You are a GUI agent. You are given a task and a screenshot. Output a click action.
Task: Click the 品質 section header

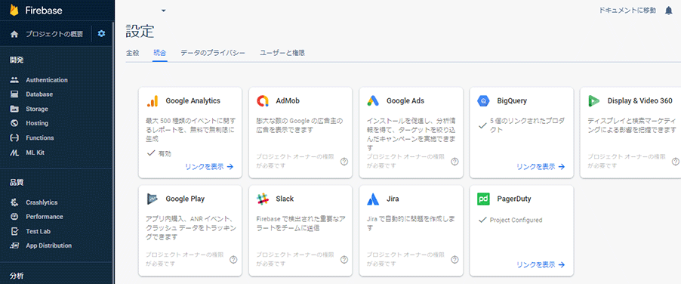click(x=17, y=182)
